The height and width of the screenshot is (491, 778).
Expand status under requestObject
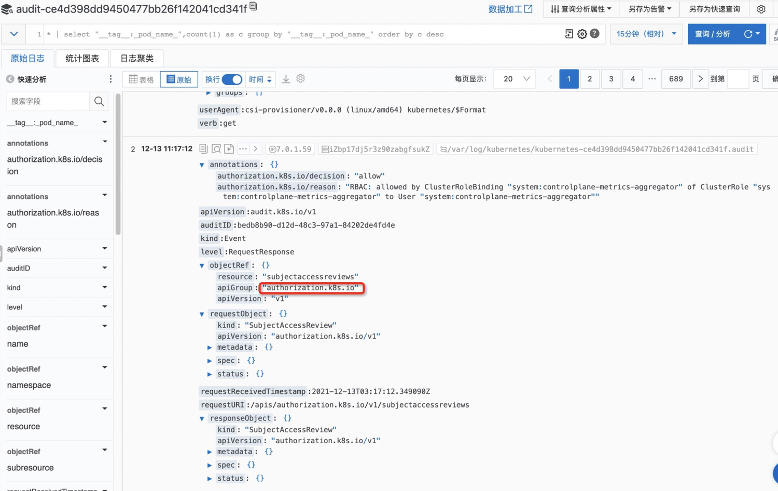coord(210,374)
